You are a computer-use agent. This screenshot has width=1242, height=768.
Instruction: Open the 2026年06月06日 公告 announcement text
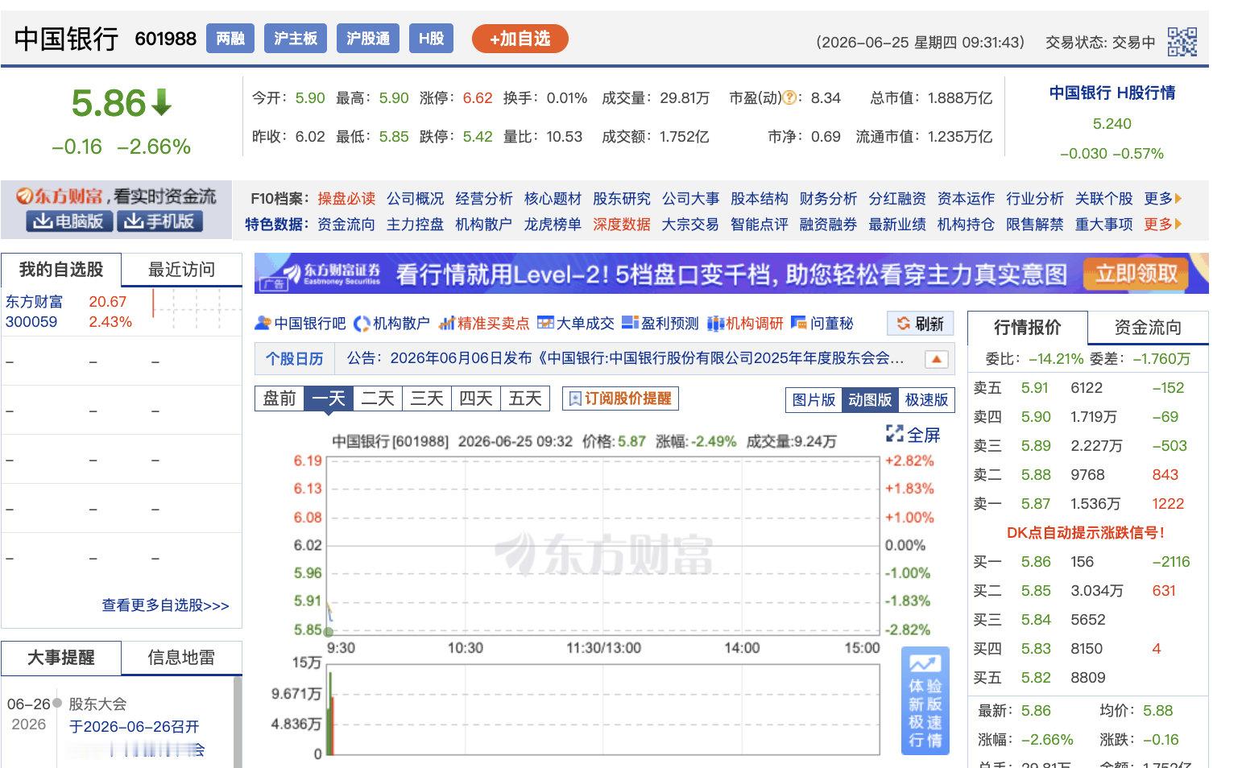[648, 357]
